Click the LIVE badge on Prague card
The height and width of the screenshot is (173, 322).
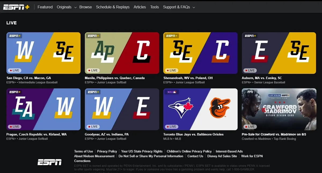(x=14, y=127)
